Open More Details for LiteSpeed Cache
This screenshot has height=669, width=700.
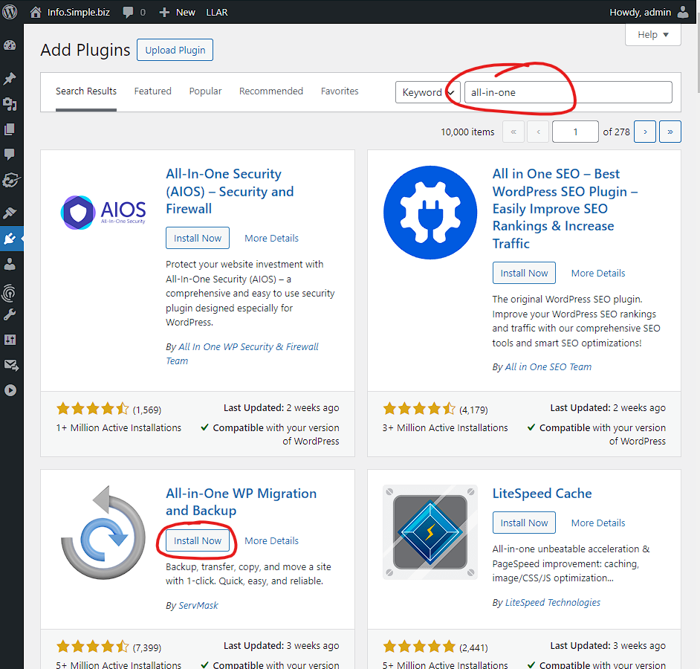[598, 523]
